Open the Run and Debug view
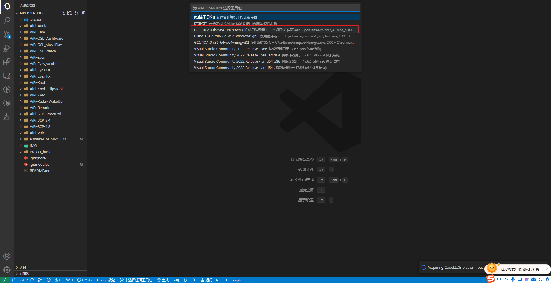 tap(7, 48)
